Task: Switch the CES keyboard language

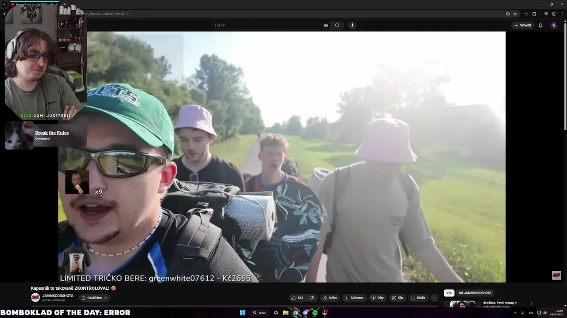Action: point(531,313)
